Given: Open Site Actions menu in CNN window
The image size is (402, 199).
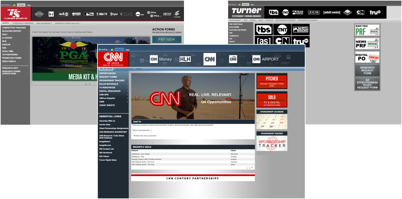Looking at the screenshot, I should pyautogui.click(x=104, y=50).
